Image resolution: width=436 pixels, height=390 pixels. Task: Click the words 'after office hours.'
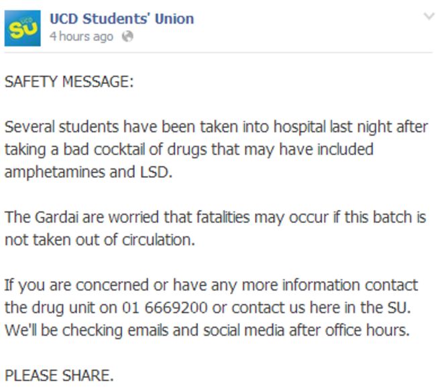coord(349,330)
